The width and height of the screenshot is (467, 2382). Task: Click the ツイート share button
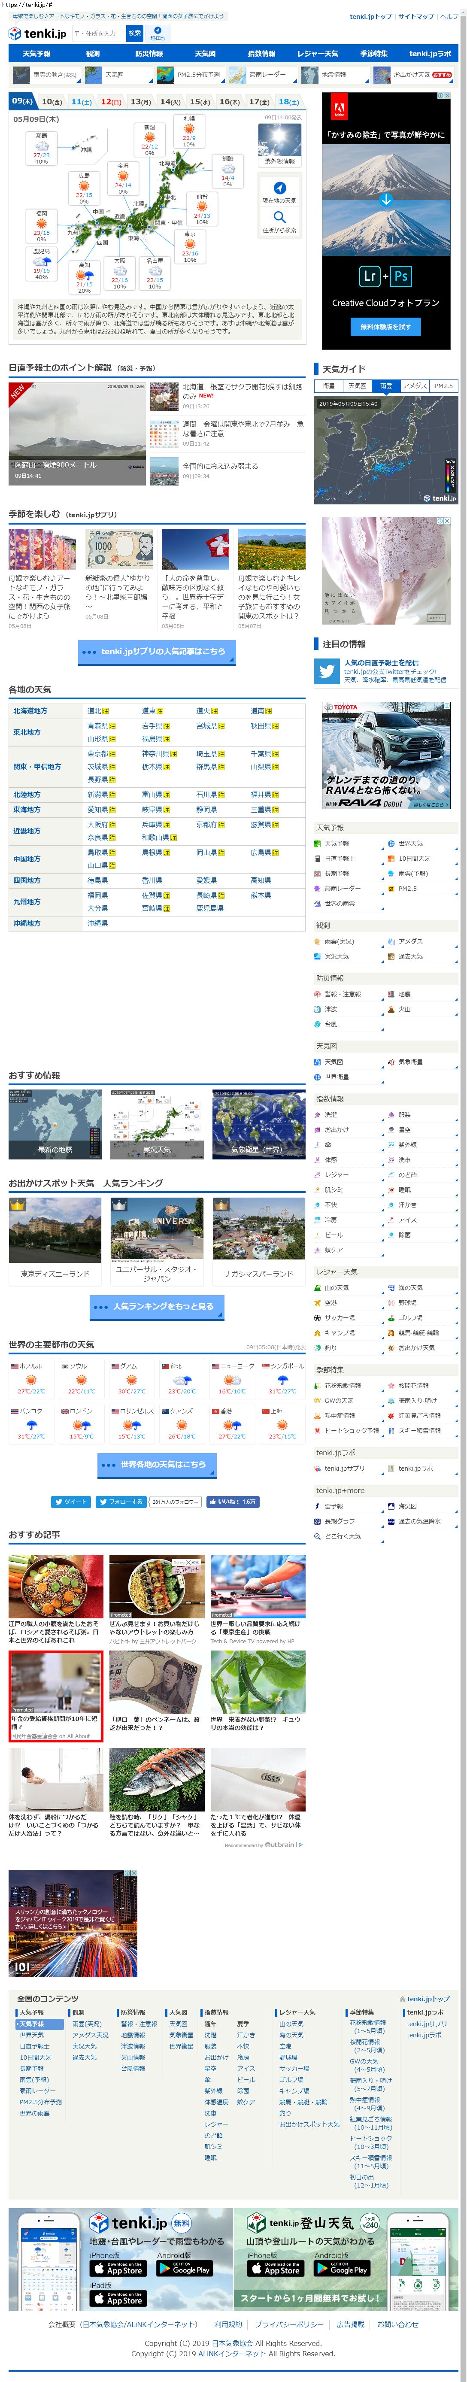pyautogui.click(x=70, y=1501)
